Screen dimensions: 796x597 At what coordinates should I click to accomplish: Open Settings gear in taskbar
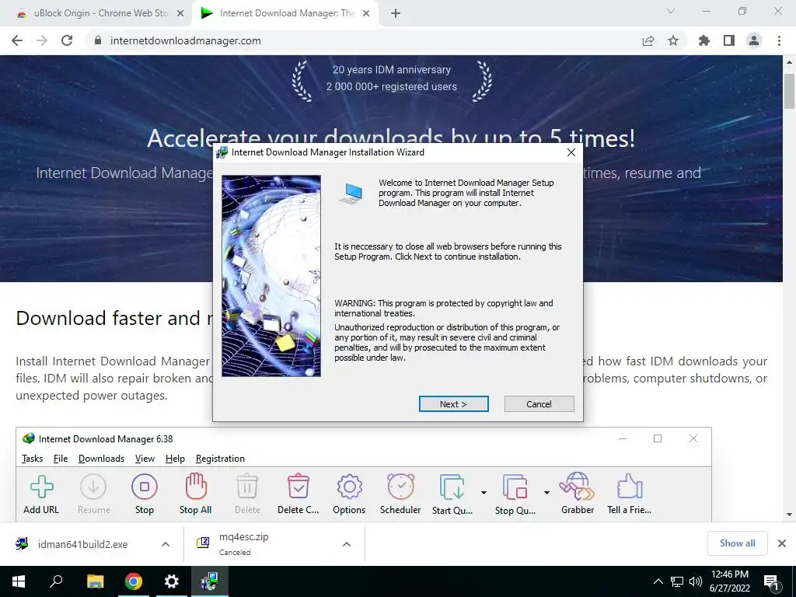[172, 581]
